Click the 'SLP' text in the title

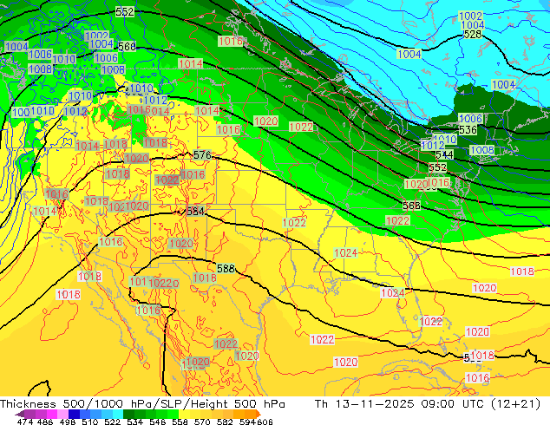[171, 404]
